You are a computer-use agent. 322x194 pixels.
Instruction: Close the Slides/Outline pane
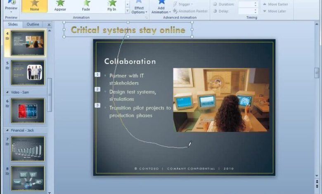click(x=49, y=25)
